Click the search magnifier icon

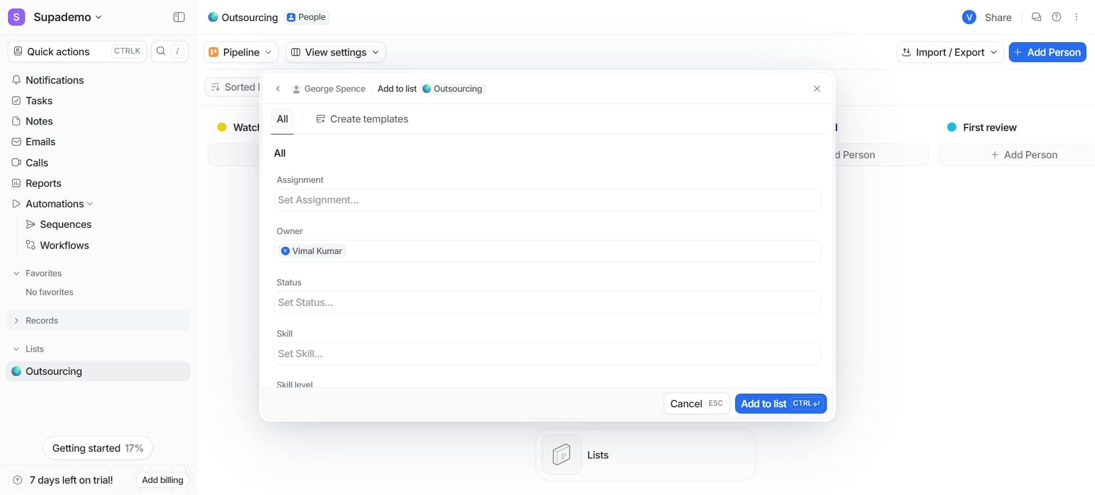pyautogui.click(x=161, y=51)
